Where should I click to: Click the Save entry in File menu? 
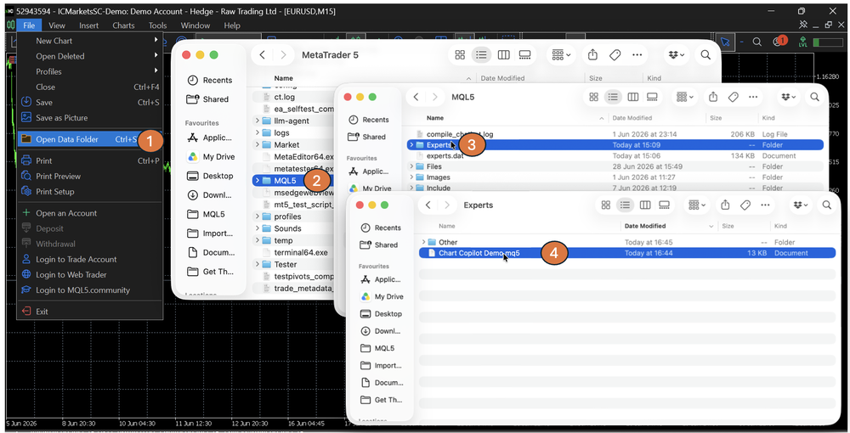tap(90, 102)
